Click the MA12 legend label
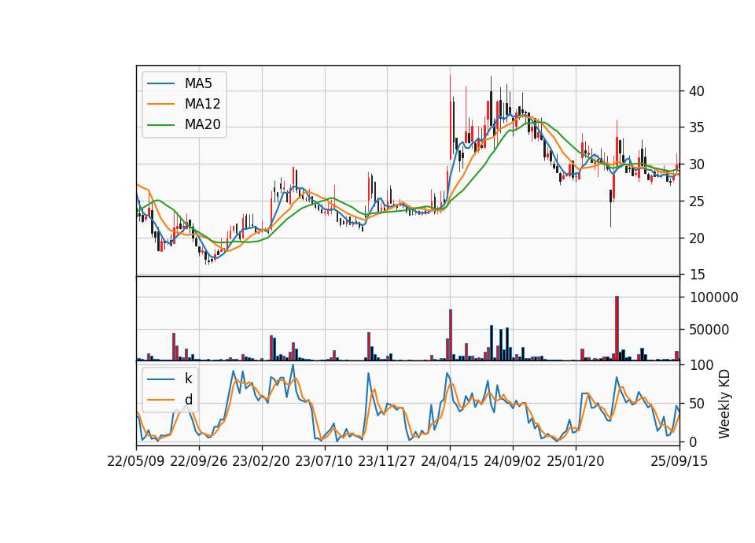The height and width of the screenshot is (543, 755). pyautogui.click(x=202, y=104)
